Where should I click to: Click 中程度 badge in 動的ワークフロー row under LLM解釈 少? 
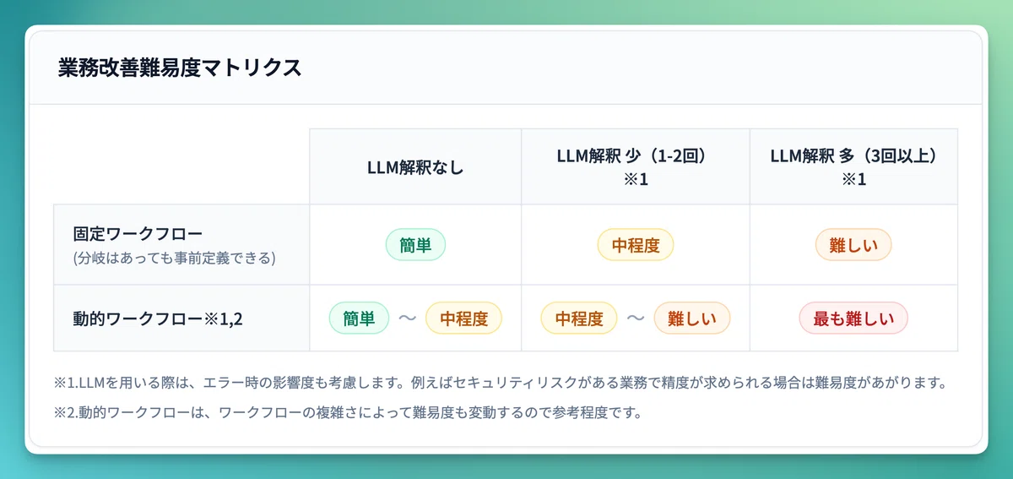[579, 318]
